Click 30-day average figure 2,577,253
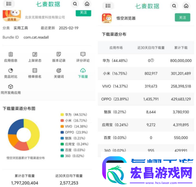Viewport: 196px width, 187px height. (69, 183)
